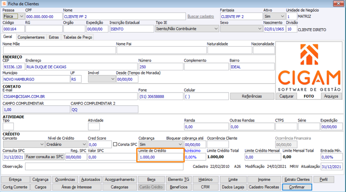
Task: Click the Número field showing 250
Action: (x=161, y=67)
